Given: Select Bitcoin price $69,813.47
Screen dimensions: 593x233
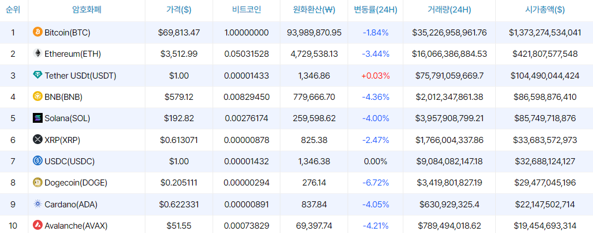Looking at the screenshot, I should pos(179,33).
